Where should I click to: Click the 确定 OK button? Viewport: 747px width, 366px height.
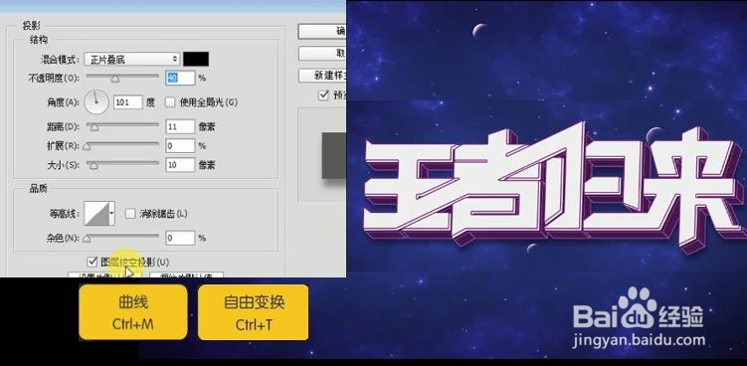(x=321, y=32)
